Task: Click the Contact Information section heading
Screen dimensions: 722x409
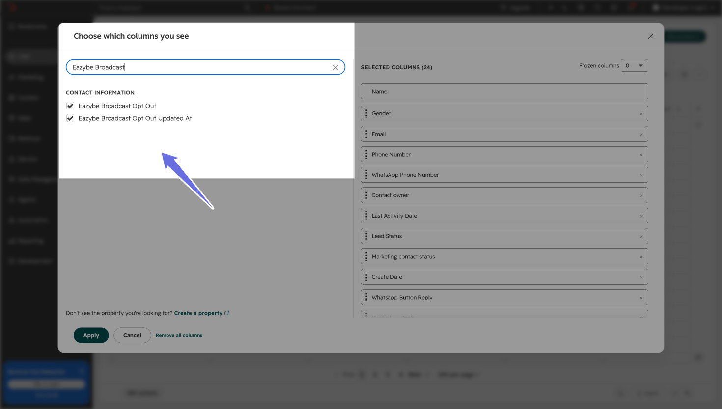Action: tap(100, 92)
